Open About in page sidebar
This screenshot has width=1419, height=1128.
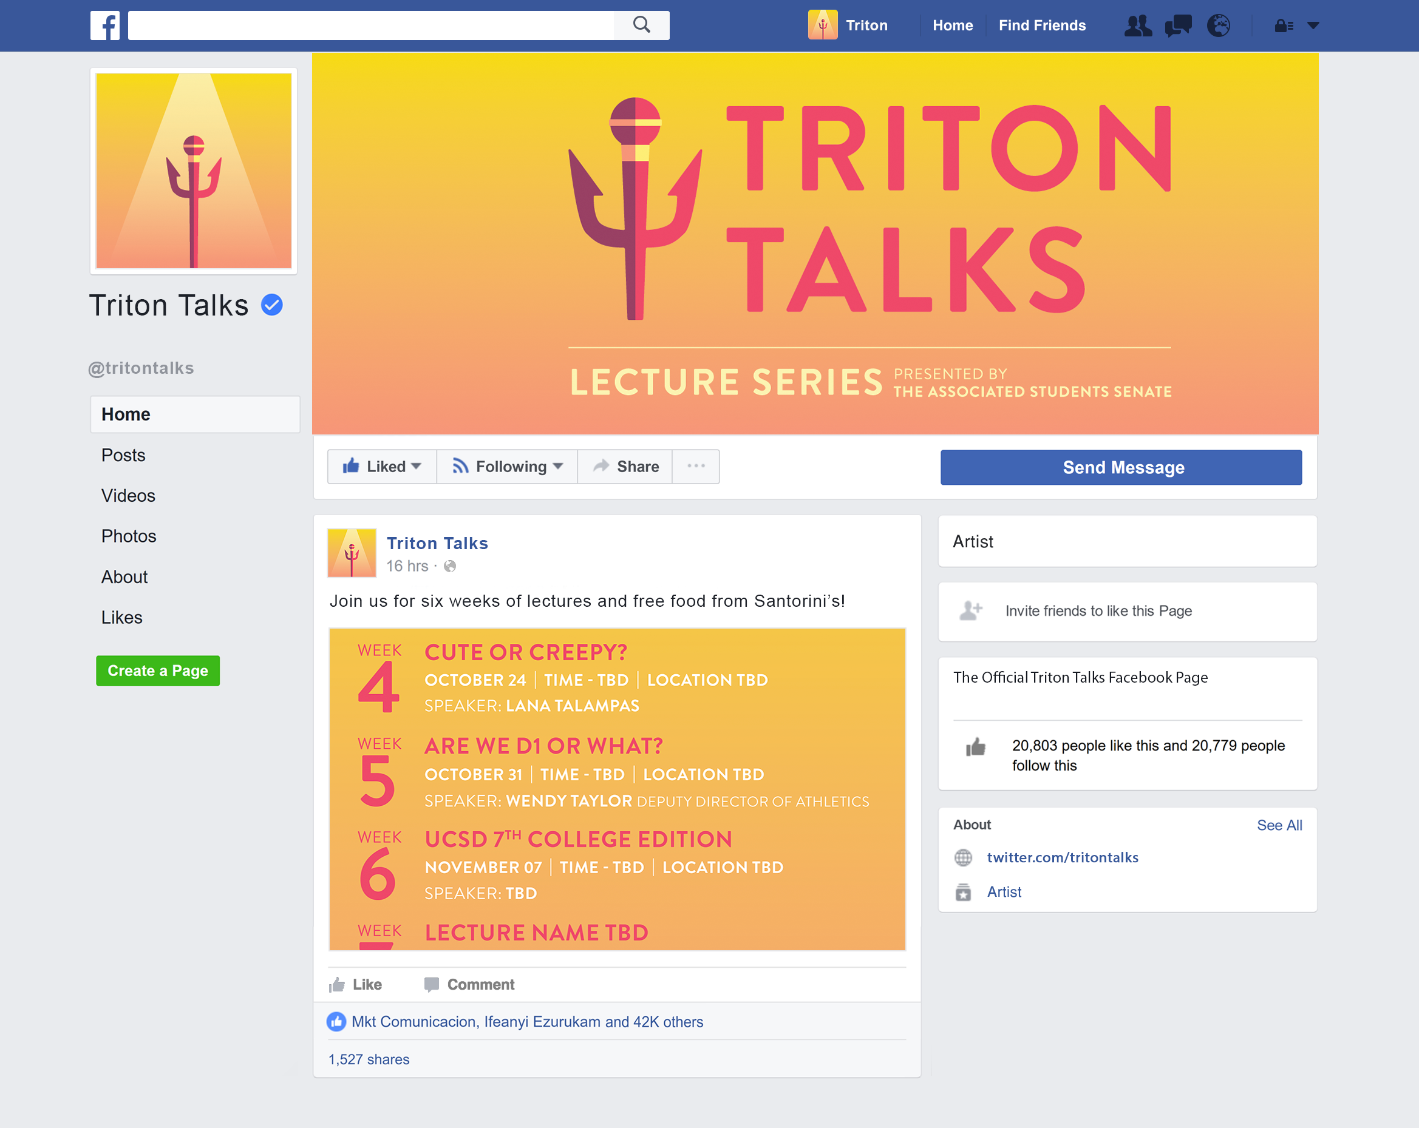(x=124, y=577)
